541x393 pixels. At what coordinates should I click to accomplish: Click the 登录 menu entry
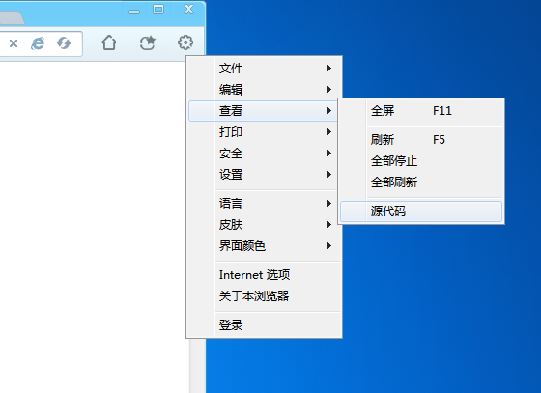(265, 325)
